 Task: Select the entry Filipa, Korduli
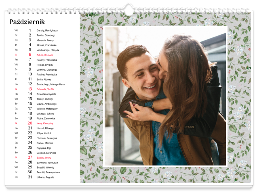point(44,133)
